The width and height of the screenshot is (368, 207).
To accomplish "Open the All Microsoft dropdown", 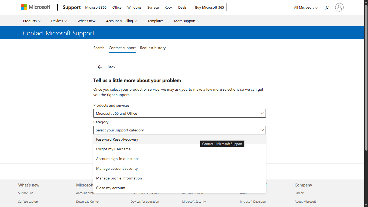I will (306, 8).
